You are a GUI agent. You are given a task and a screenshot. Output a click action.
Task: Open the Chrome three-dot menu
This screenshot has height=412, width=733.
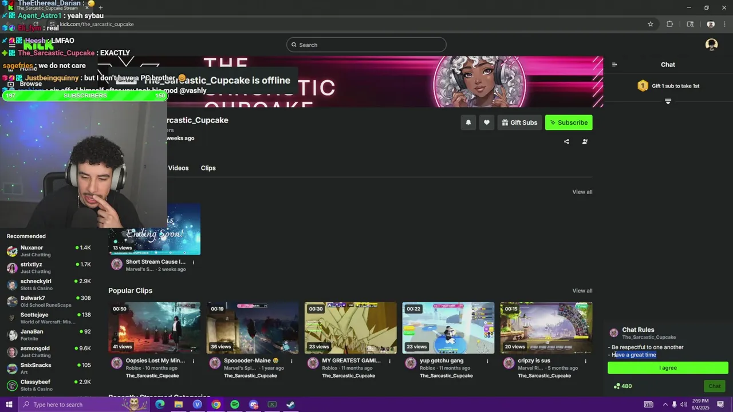pyautogui.click(x=724, y=24)
